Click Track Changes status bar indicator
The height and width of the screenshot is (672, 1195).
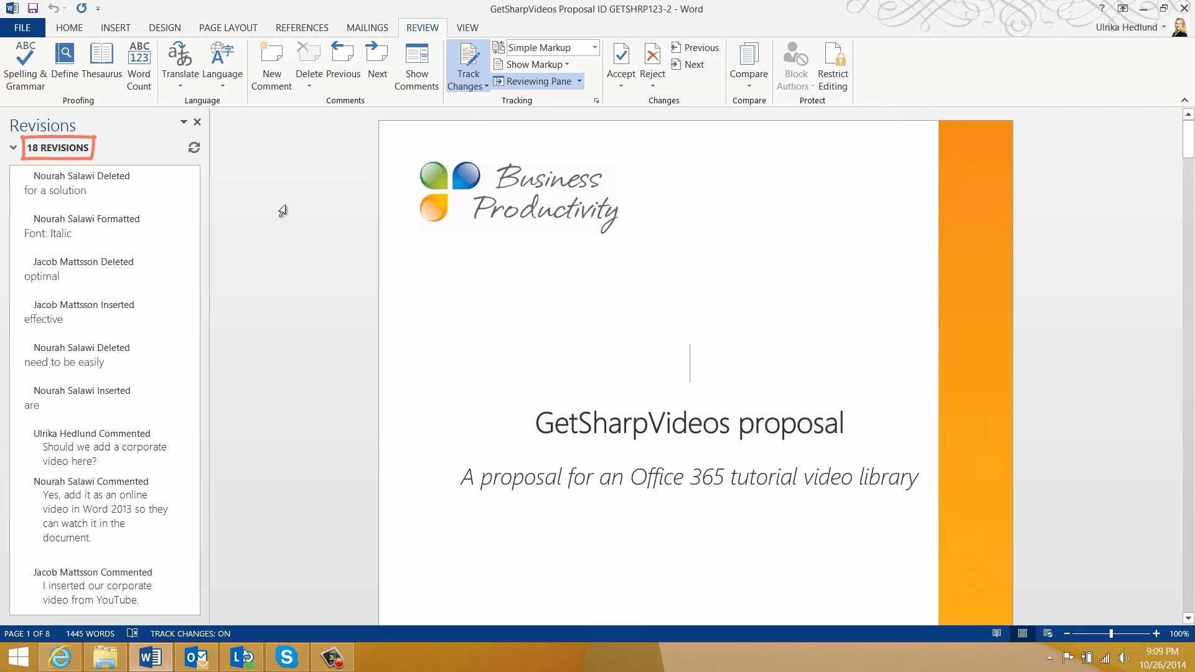[190, 633]
